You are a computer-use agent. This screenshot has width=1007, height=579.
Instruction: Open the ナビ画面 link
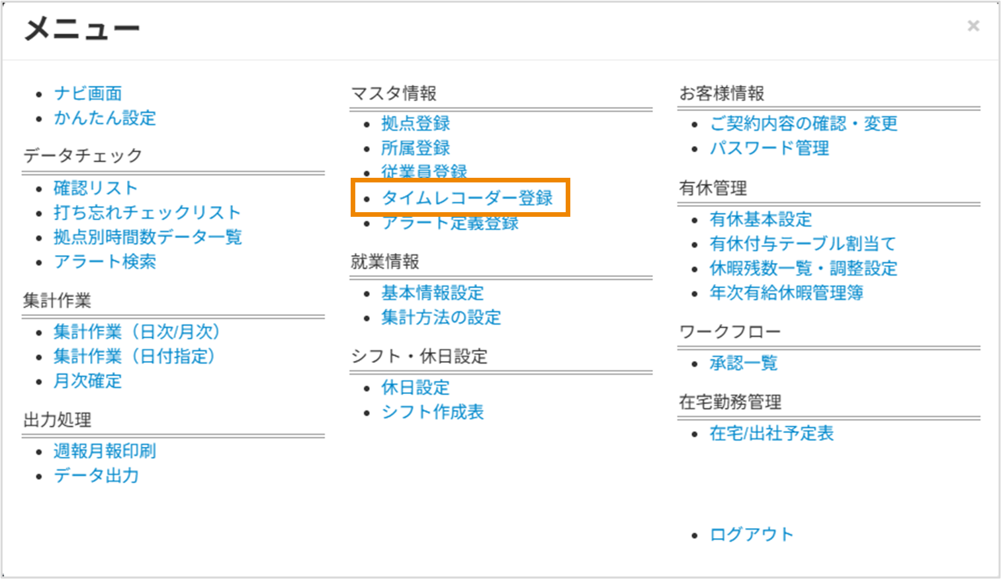click(x=89, y=93)
